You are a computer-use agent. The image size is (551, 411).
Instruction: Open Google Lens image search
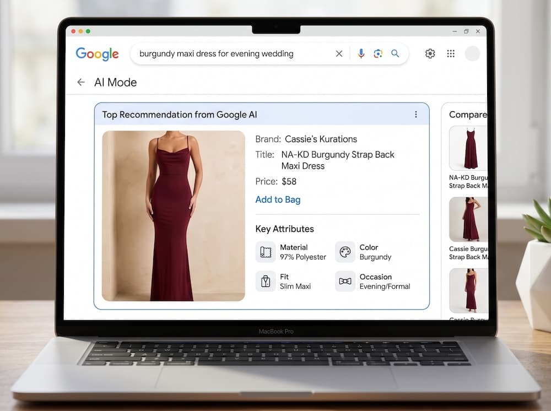pos(378,53)
